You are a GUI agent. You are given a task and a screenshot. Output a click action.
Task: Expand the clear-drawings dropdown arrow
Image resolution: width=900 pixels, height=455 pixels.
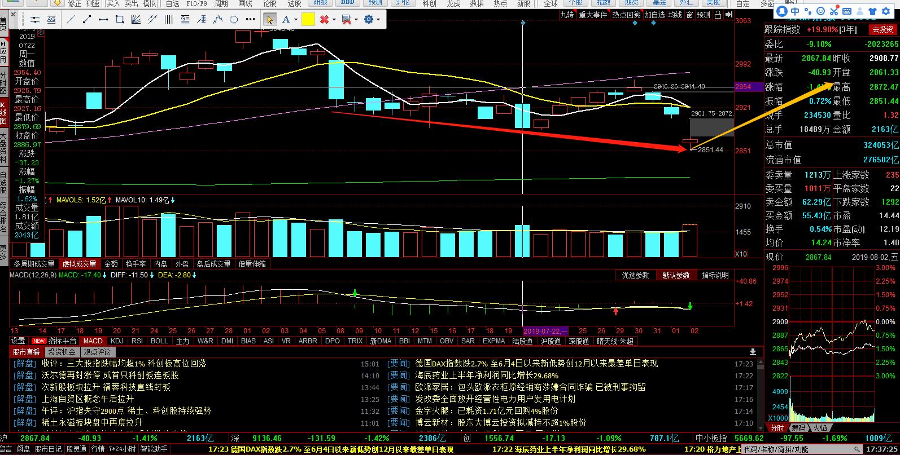(357, 20)
